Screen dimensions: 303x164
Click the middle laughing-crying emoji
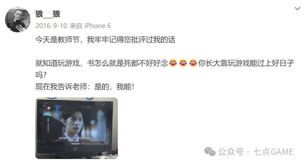[183, 63]
